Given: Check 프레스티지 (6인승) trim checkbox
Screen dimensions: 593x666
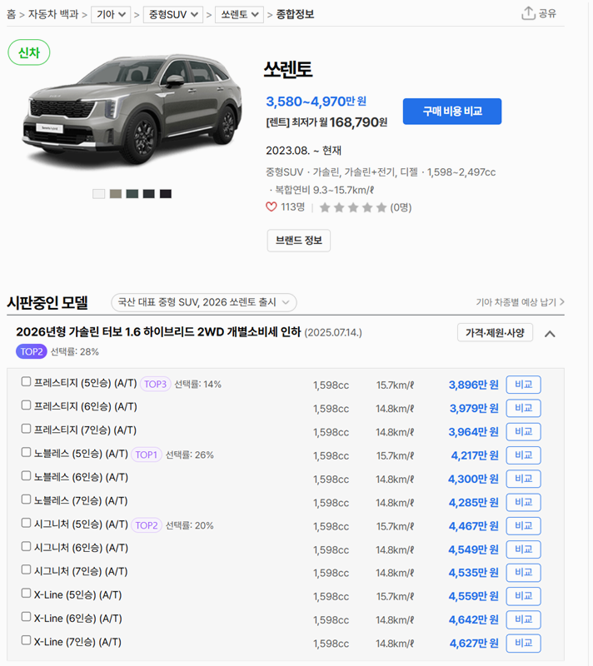Looking at the screenshot, I should coord(26,405).
